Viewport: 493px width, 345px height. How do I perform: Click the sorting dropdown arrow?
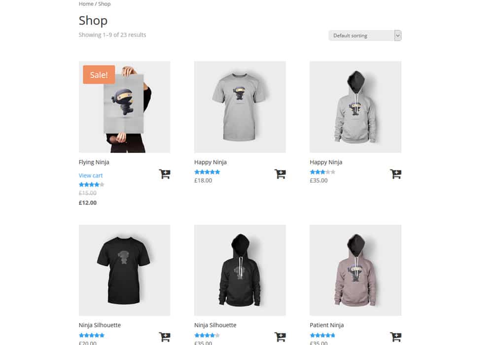(398, 35)
